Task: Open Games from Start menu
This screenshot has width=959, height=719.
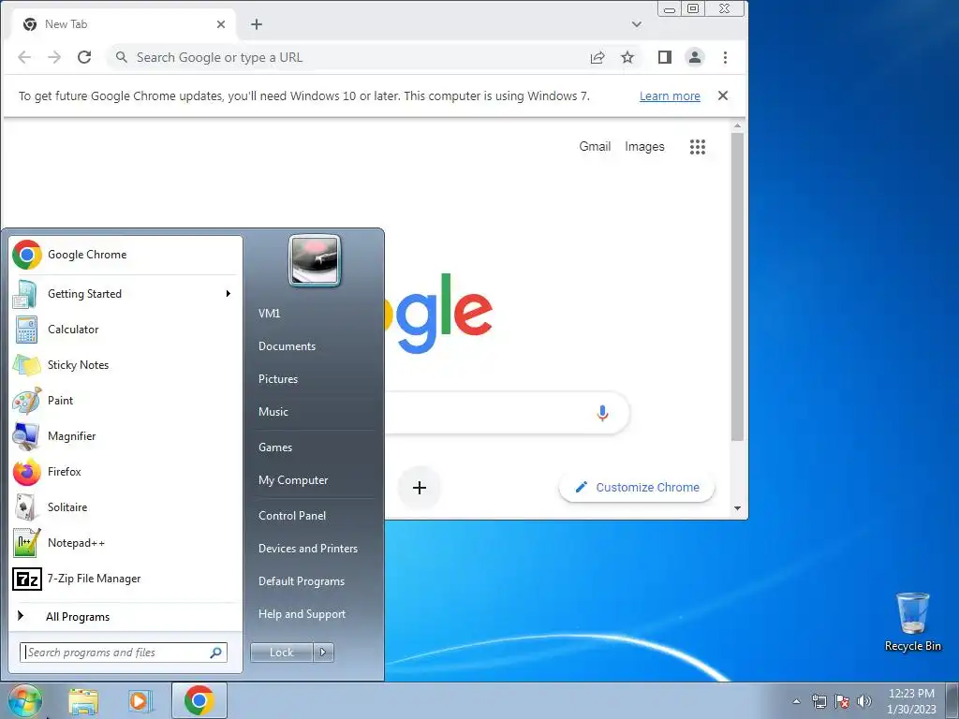Action: click(275, 448)
